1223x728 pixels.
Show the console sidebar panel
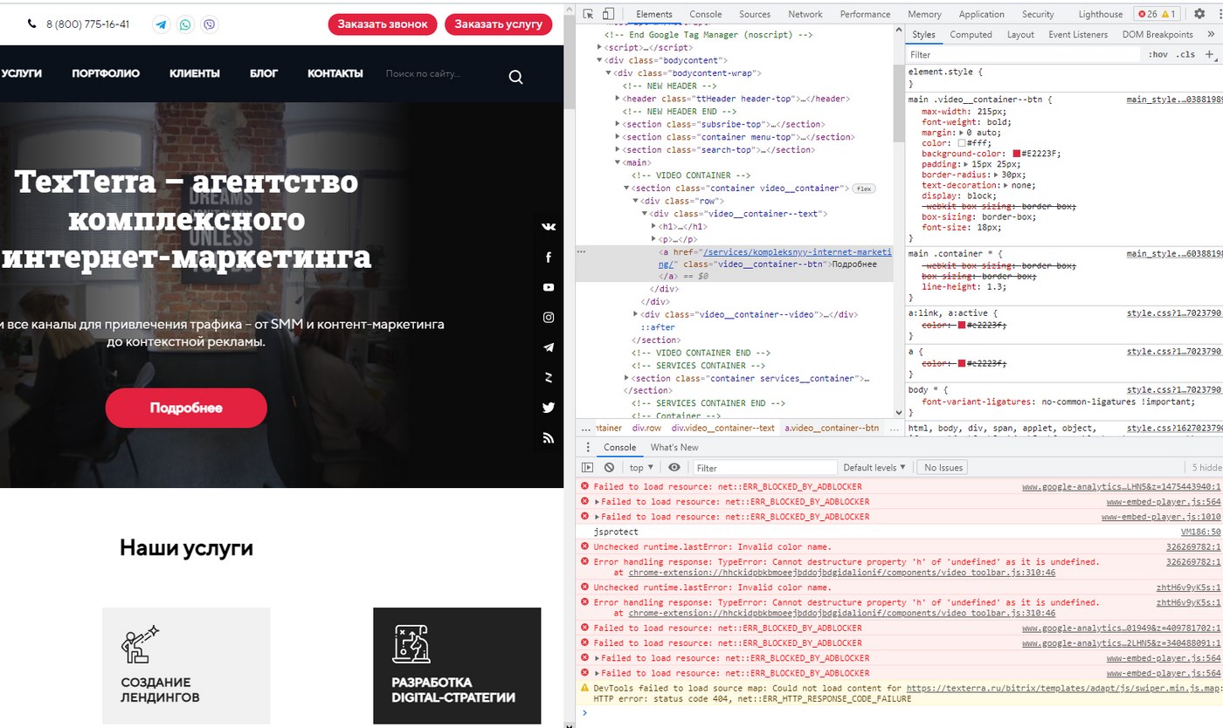[x=588, y=468]
